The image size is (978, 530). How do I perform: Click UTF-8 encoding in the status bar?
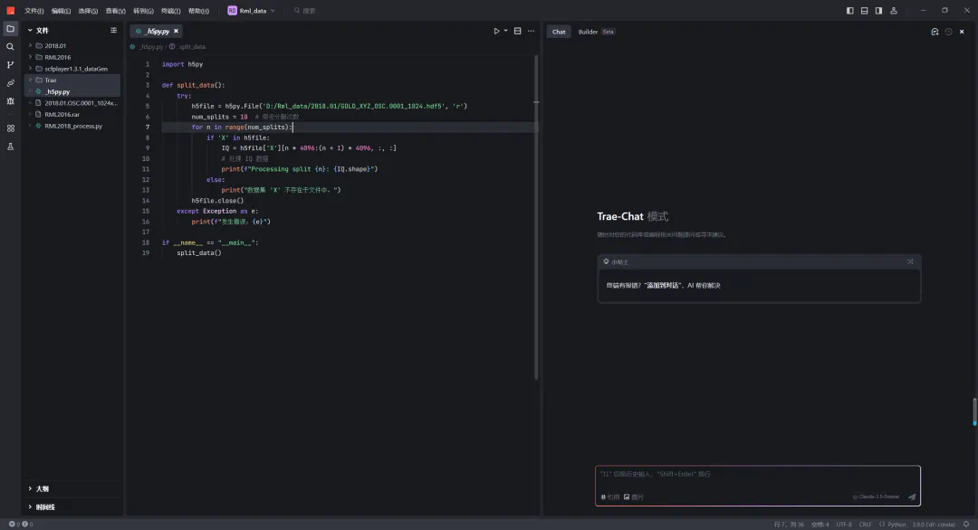pos(843,524)
